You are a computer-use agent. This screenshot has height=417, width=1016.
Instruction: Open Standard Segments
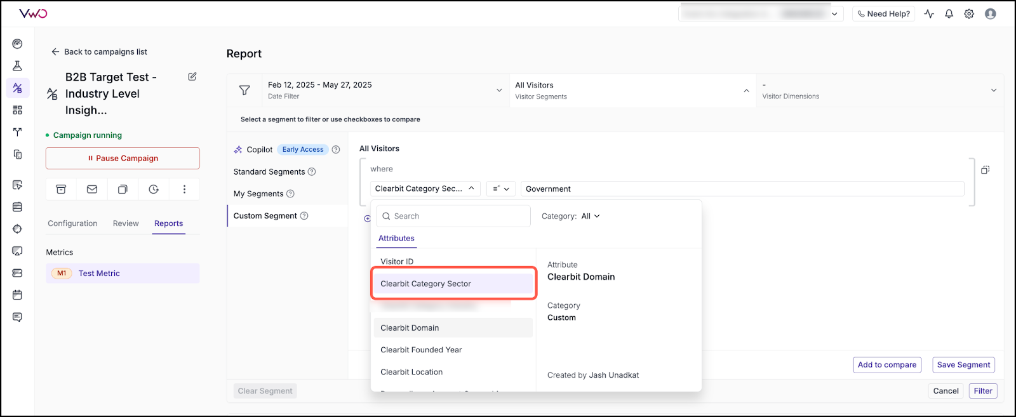(x=269, y=172)
